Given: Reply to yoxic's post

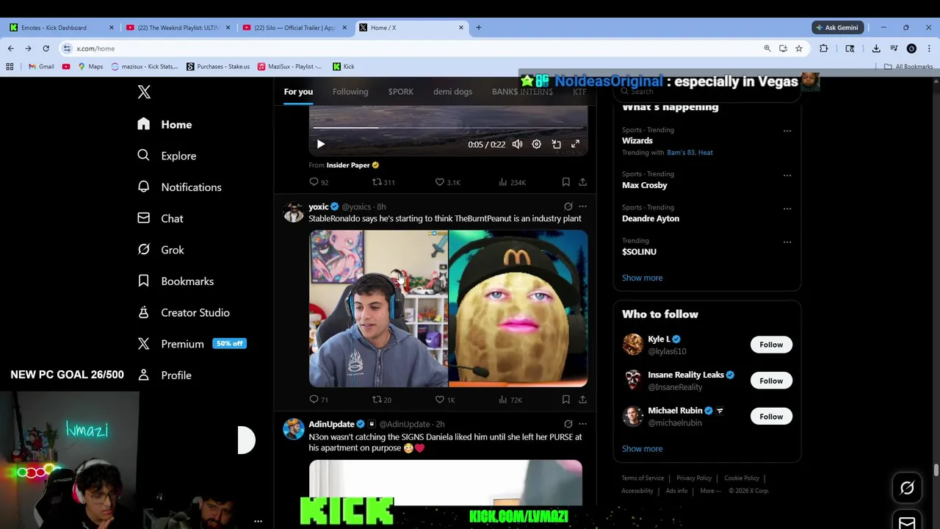Looking at the screenshot, I should (x=319, y=399).
